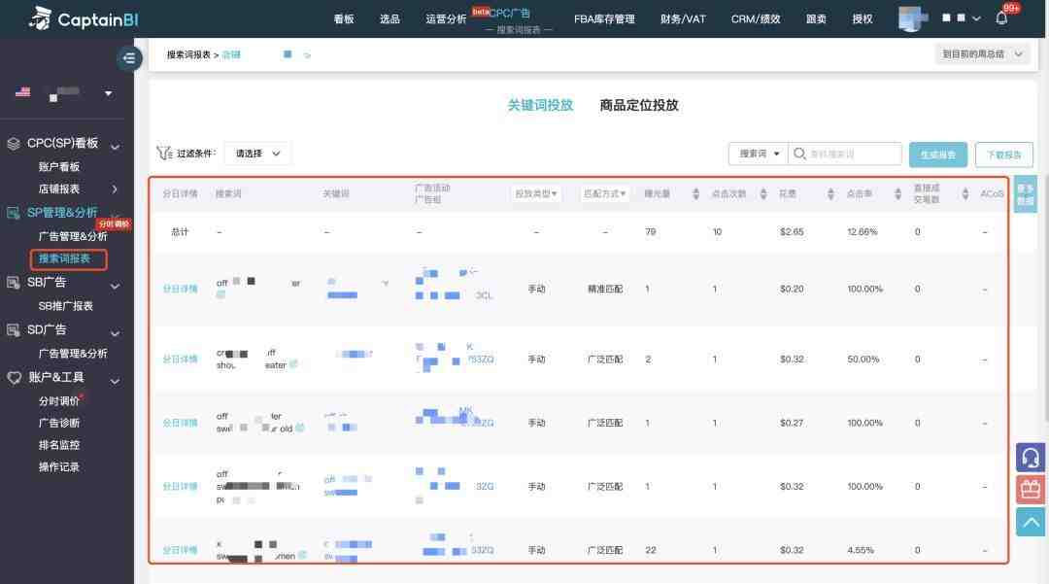This screenshot has width=1049, height=584.
Task: Open 广告管理&分析 under SP管理&分析
Action: [73, 236]
